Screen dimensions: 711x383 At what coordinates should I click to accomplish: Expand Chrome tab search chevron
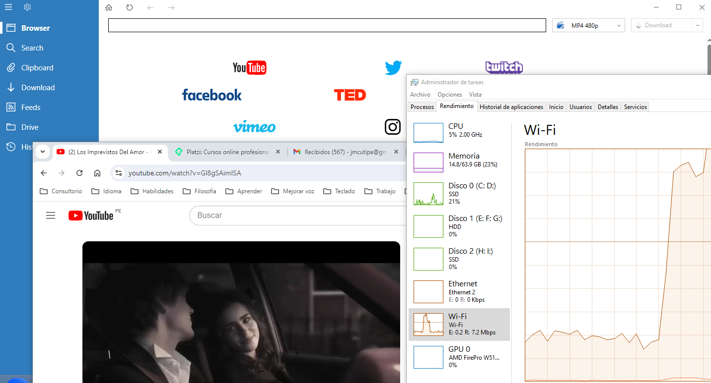(x=43, y=152)
